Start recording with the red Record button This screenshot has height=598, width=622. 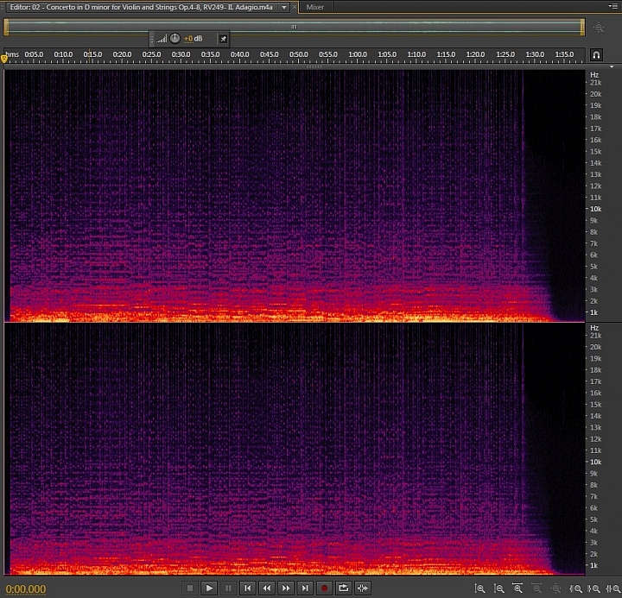pyautogui.click(x=324, y=589)
